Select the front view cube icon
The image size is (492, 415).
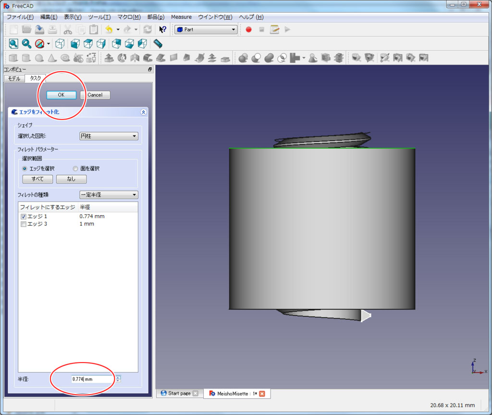[x=75, y=44]
